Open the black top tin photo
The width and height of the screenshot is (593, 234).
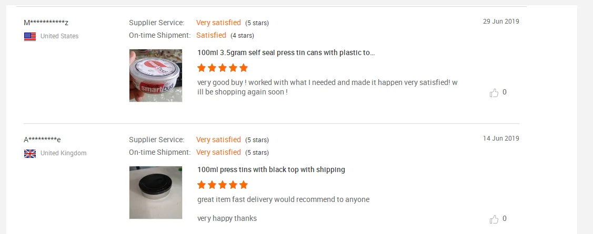coord(156,193)
